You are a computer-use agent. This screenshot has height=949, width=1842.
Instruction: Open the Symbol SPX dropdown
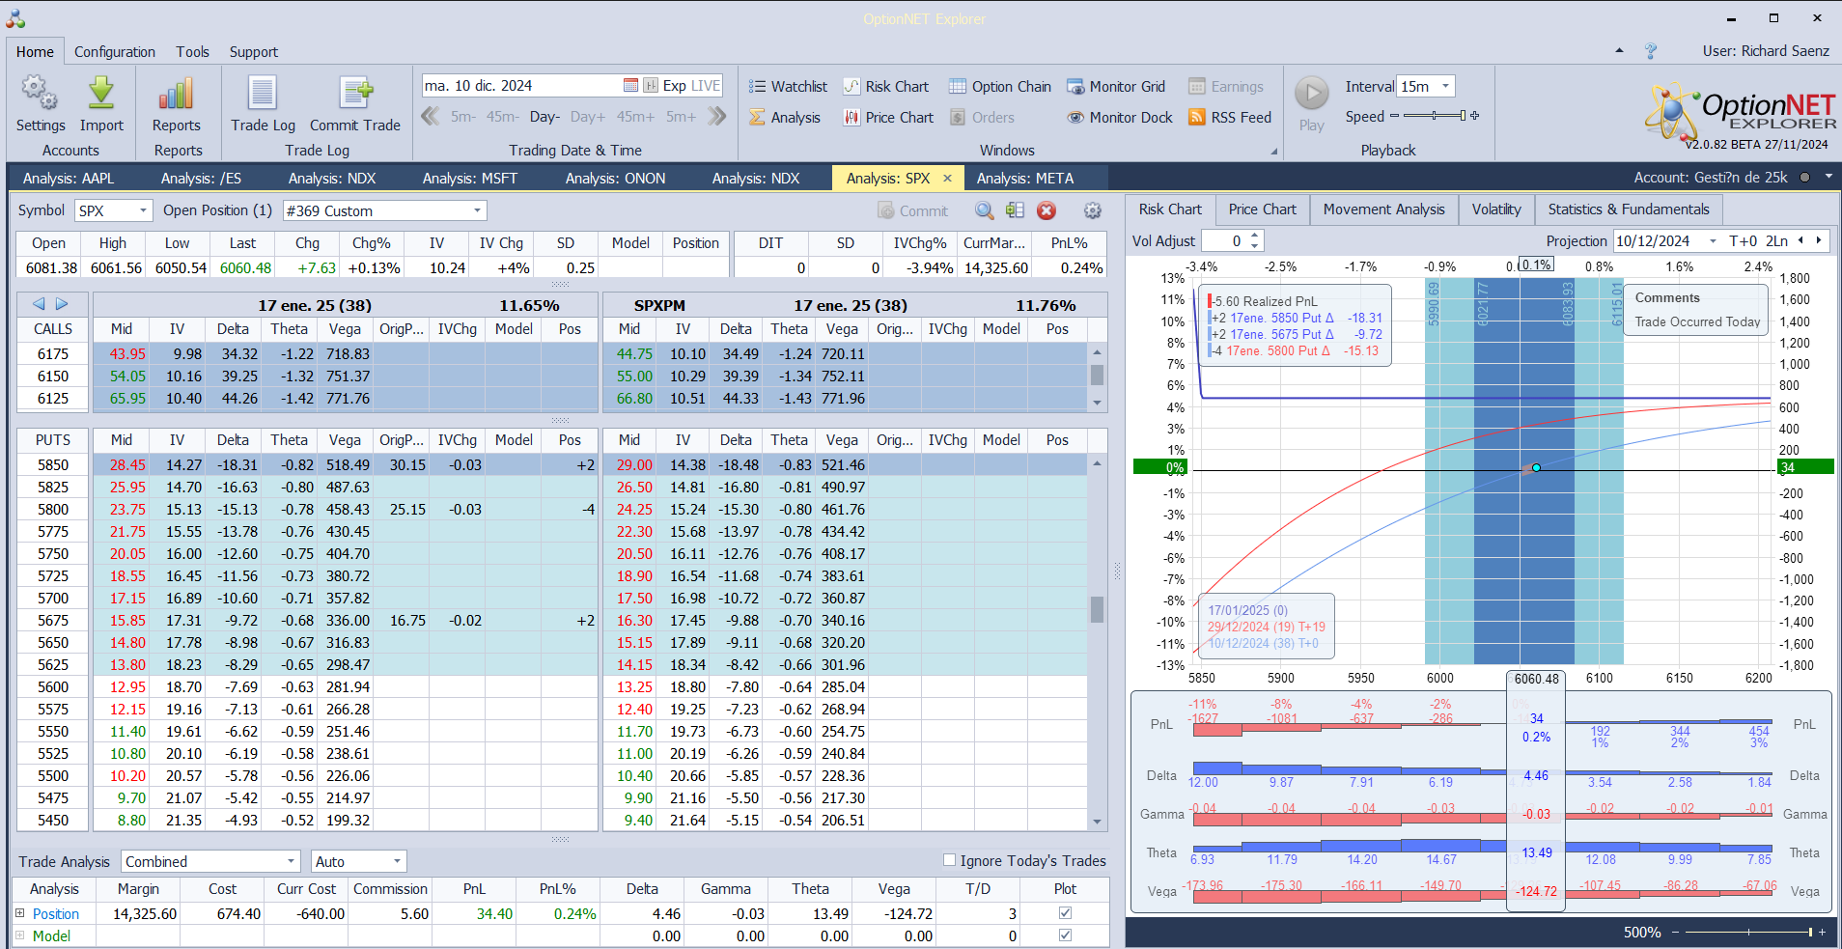144,210
